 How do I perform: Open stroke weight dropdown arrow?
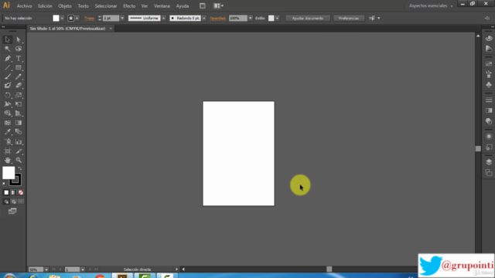coord(122,19)
